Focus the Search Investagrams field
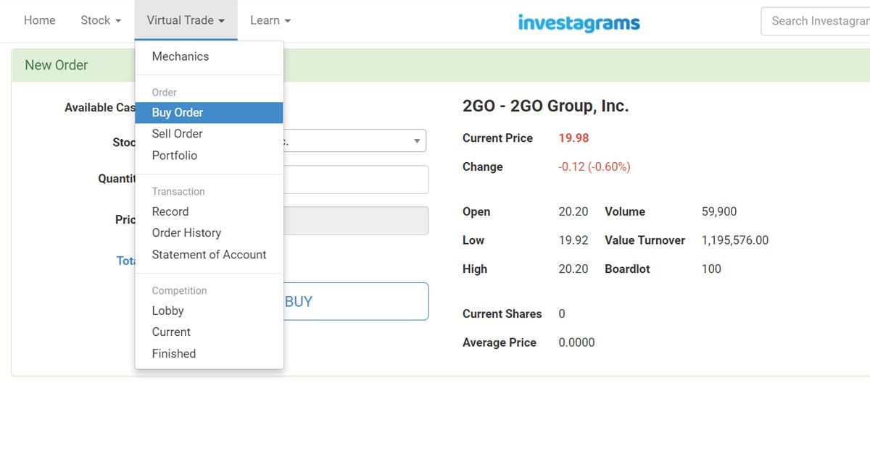Viewport: 870px width, 456px height. [816, 21]
